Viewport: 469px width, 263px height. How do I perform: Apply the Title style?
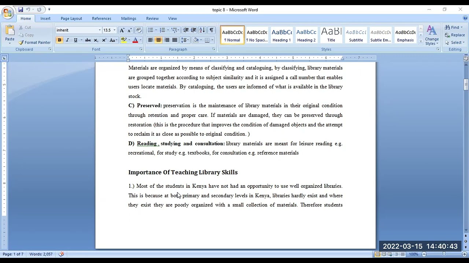(x=331, y=35)
